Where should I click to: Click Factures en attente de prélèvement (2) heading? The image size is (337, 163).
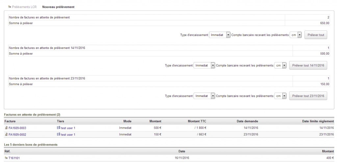click(x=32, y=115)
